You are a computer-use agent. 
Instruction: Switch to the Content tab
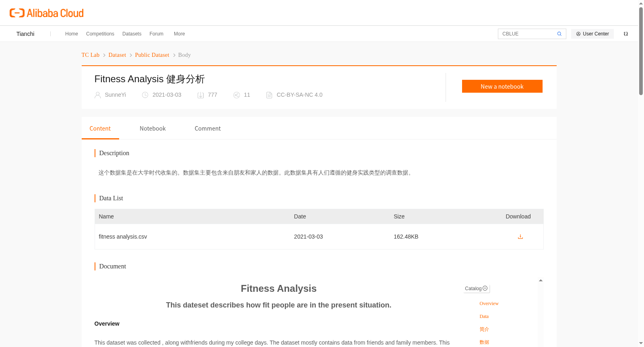[x=100, y=129]
